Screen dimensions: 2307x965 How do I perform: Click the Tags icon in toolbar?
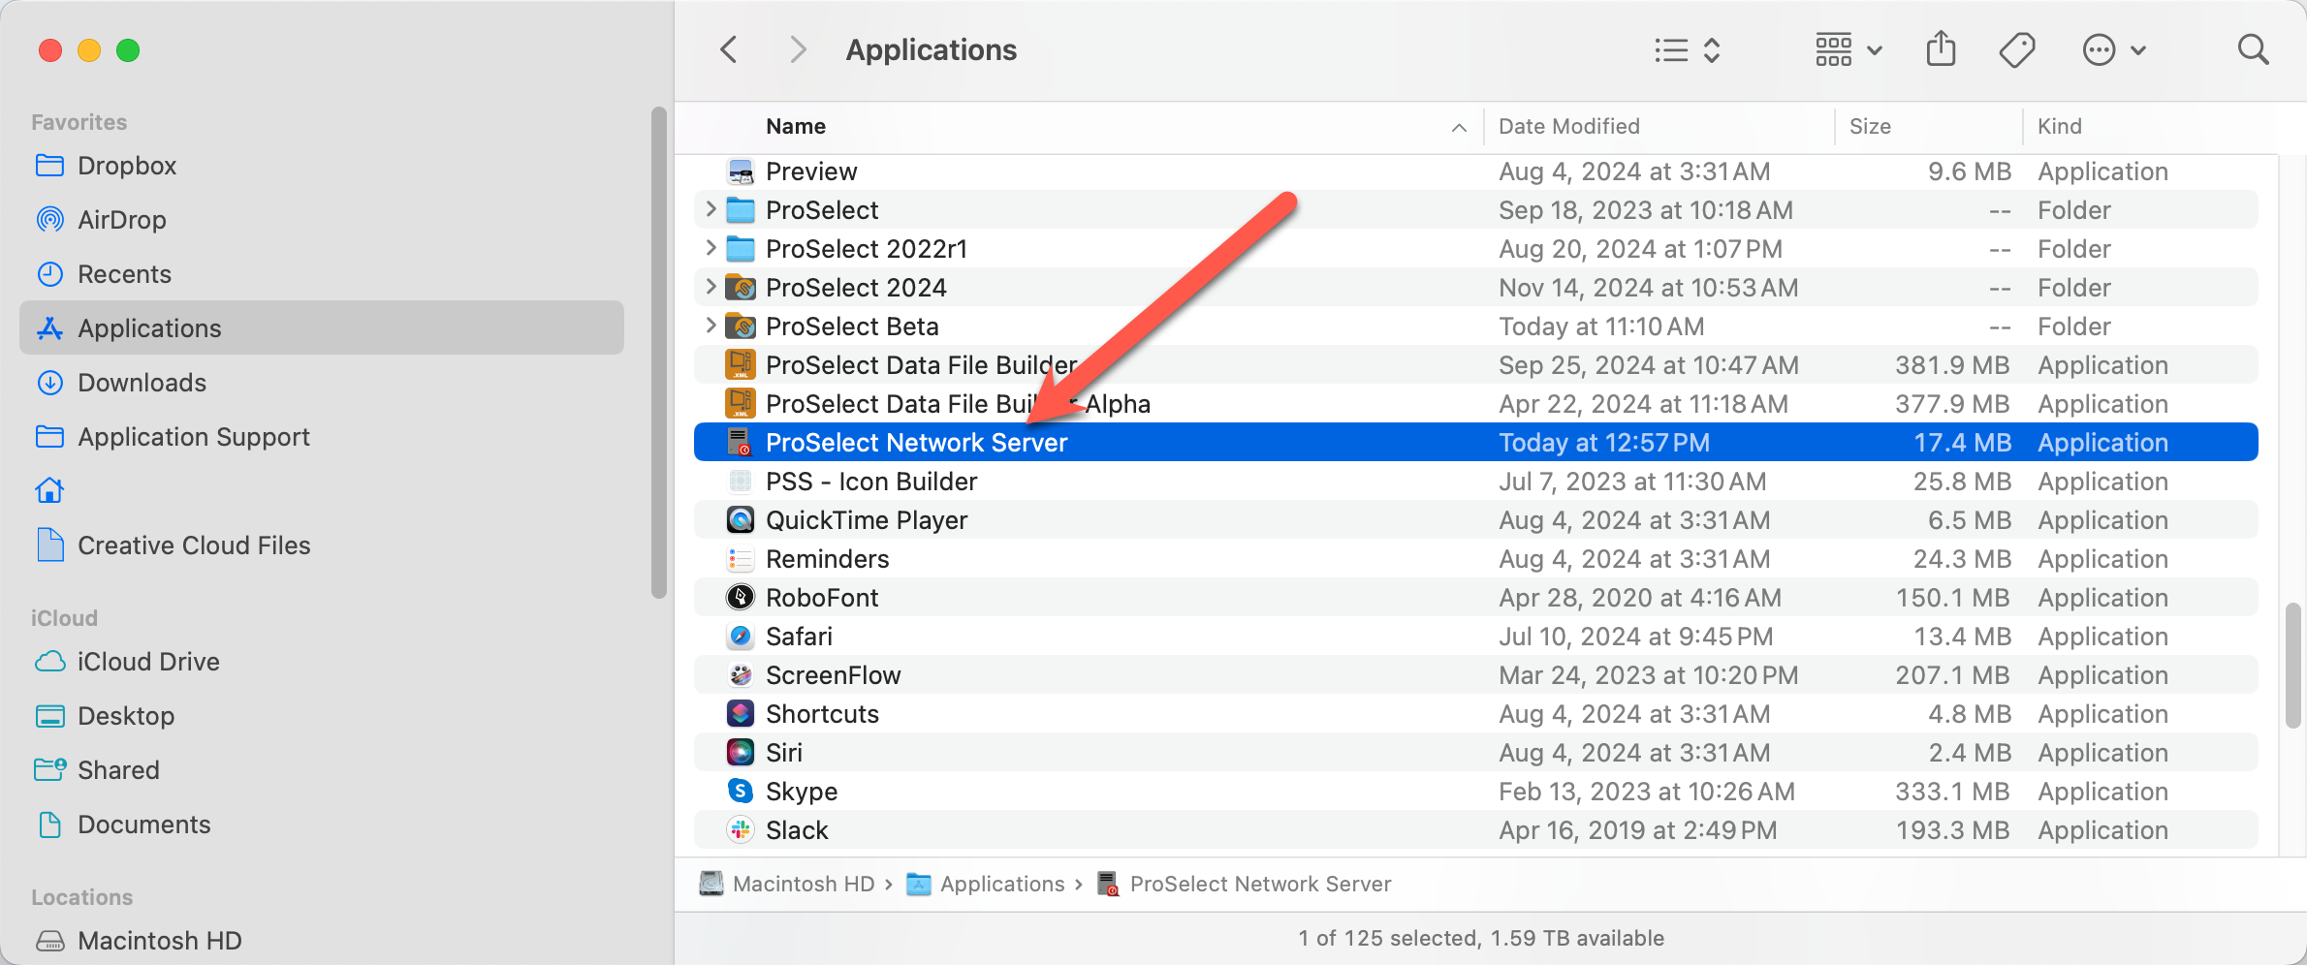tap(2016, 49)
